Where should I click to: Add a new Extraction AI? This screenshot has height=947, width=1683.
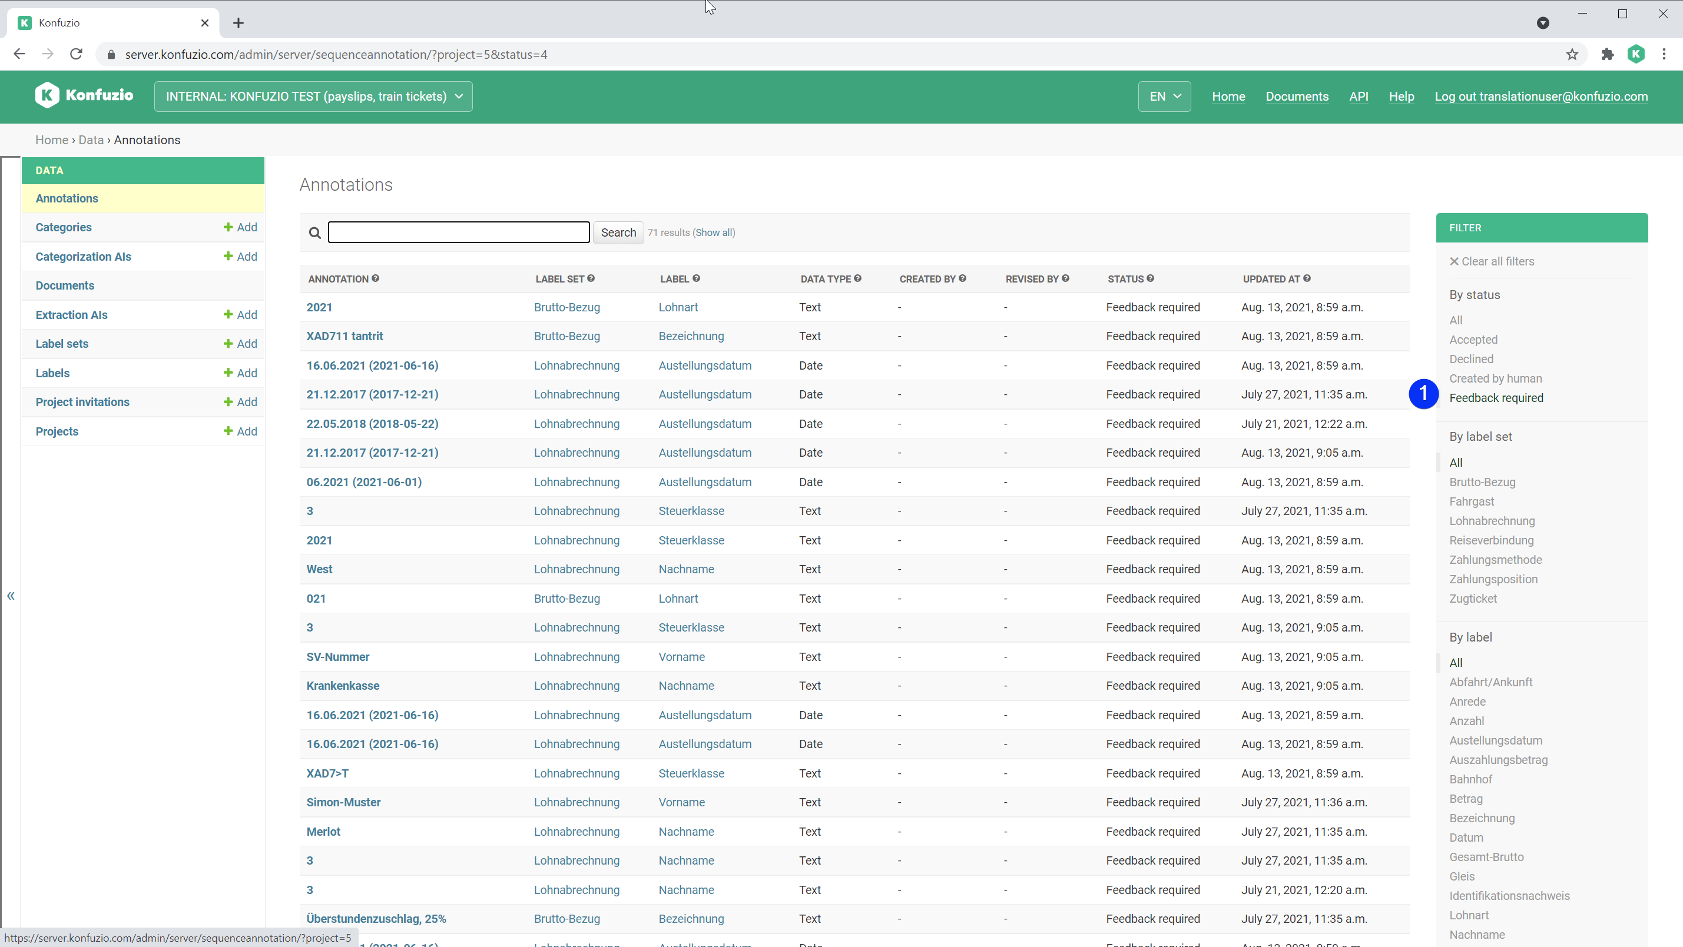[240, 314]
